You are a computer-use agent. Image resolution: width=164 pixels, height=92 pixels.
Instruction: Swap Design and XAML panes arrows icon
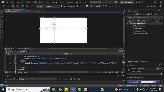(x=16, y=51)
